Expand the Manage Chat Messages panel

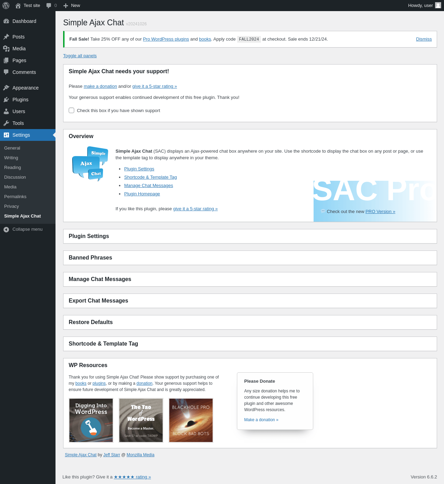pos(250,279)
